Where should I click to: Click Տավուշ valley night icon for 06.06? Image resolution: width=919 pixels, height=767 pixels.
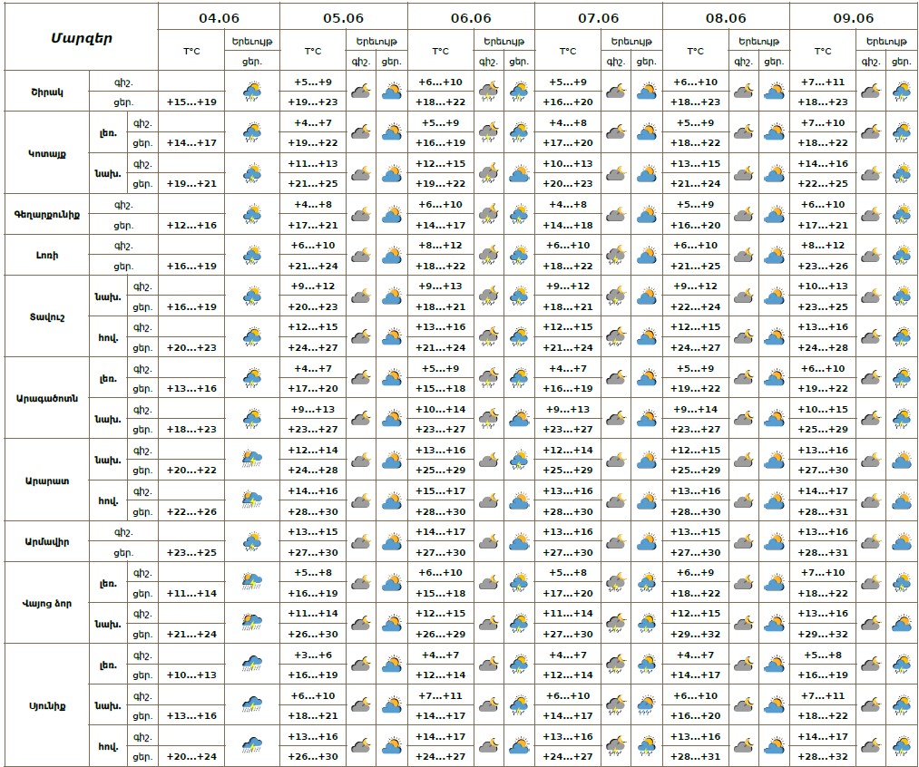click(x=488, y=337)
